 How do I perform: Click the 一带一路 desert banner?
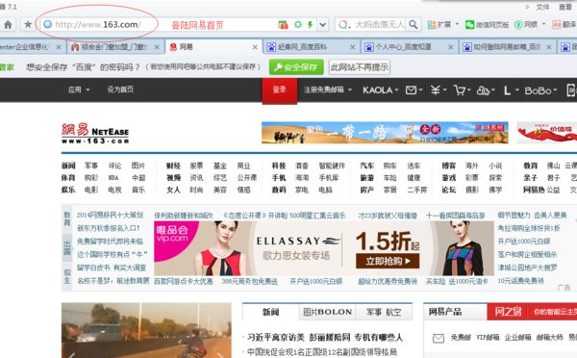pyautogui.click(x=385, y=133)
